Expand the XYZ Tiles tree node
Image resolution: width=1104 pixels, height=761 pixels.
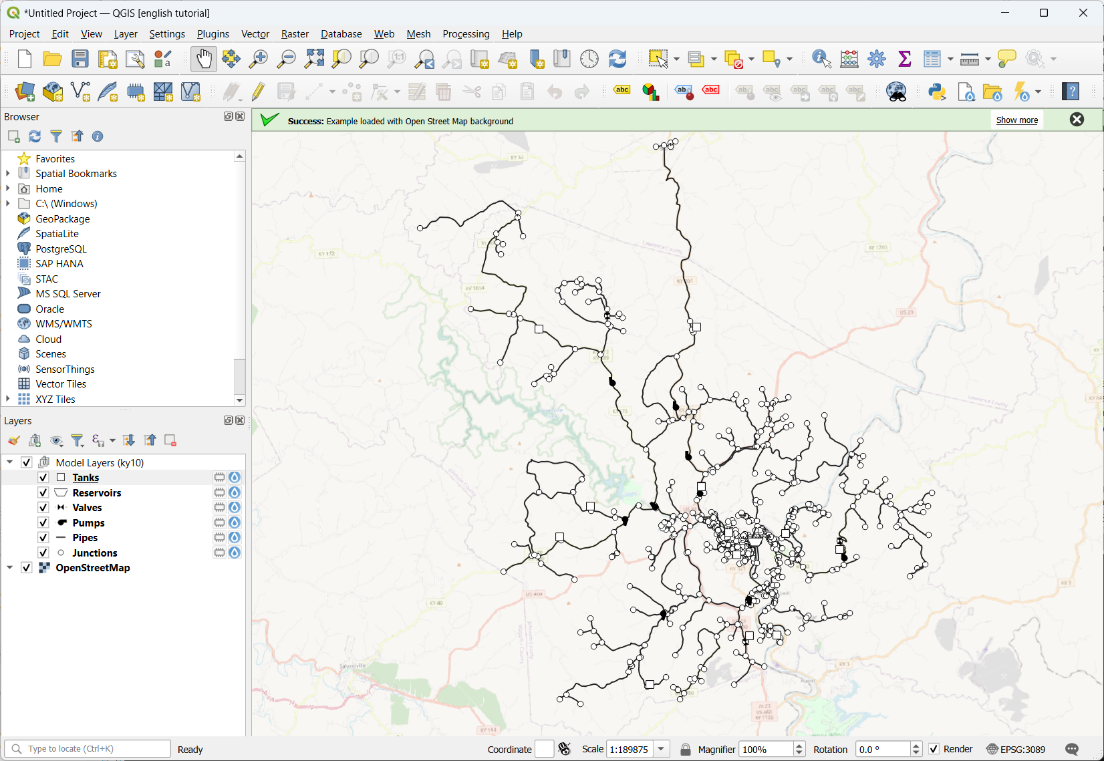pos(8,399)
